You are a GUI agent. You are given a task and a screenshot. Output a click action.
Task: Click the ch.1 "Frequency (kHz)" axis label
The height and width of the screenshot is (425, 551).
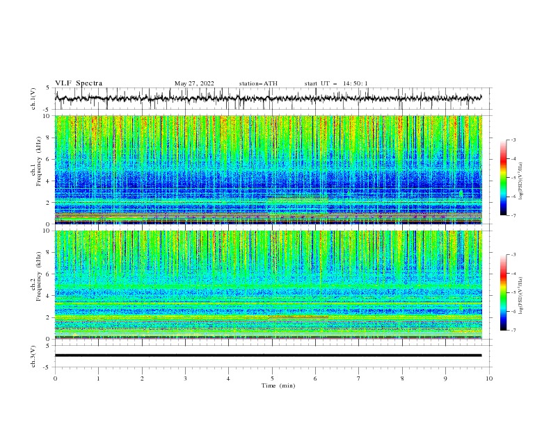pyautogui.click(x=39, y=162)
